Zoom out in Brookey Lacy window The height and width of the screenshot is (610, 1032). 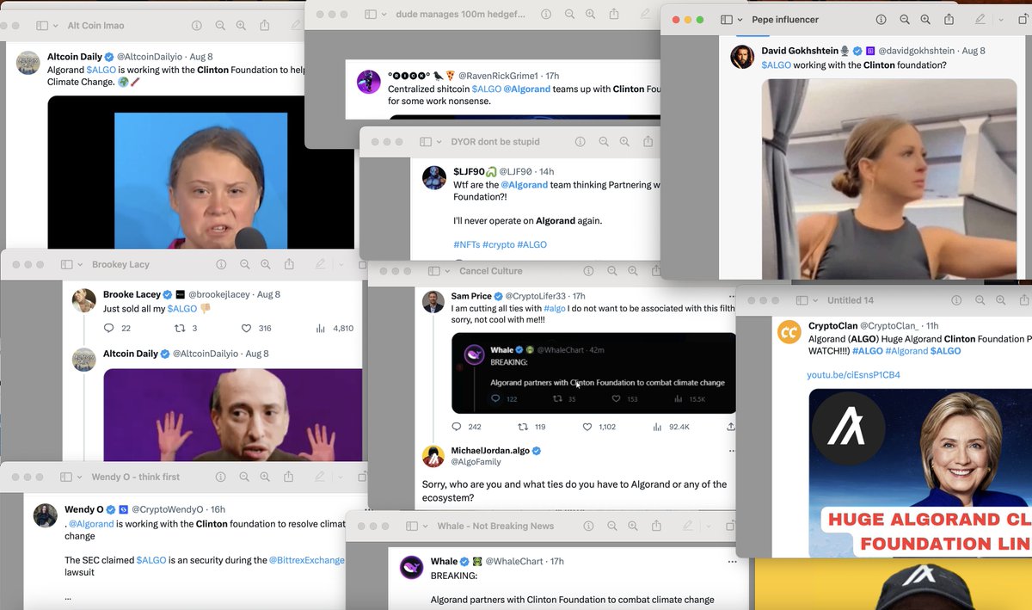(245, 264)
